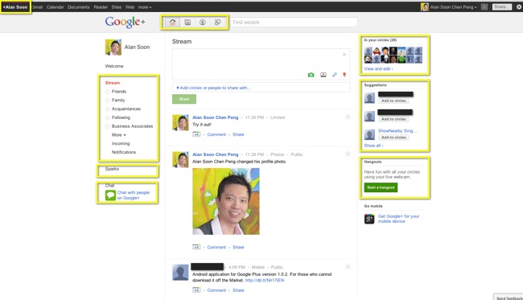Add your location with the pin icon
This screenshot has height=300, width=523.
[344, 75]
